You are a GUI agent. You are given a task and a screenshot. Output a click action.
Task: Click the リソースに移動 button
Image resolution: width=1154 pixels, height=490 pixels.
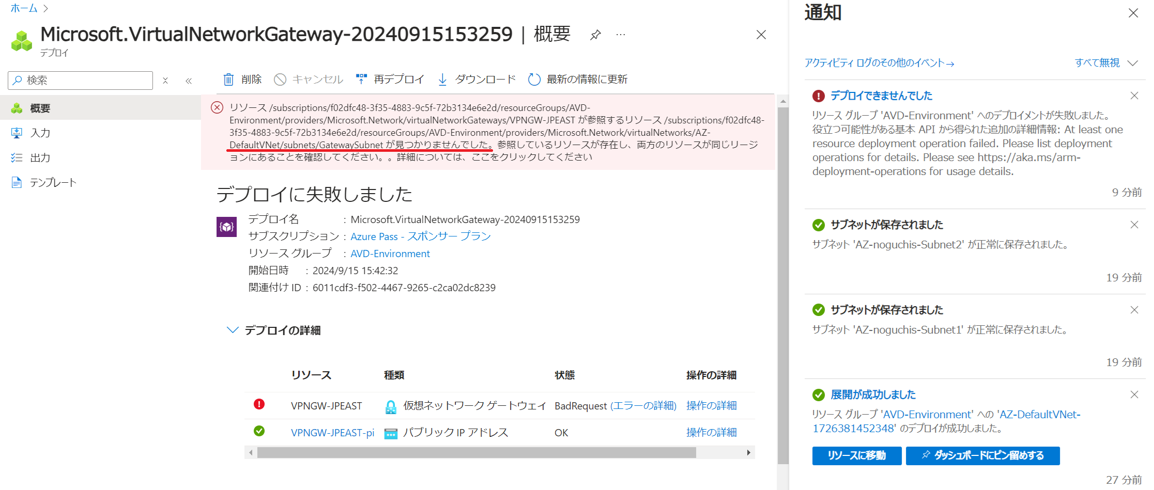[857, 456]
